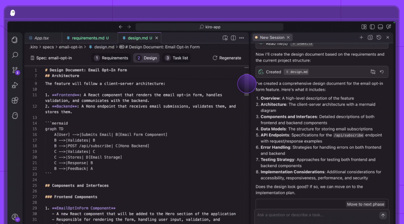404x224 pixels.
Task: Toggle the primary sidebar from title bar
Action: click(x=372, y=27)
